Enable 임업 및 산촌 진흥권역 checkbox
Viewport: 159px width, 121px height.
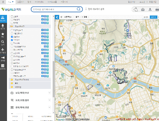pyautogui.click(x=12, y=67)
